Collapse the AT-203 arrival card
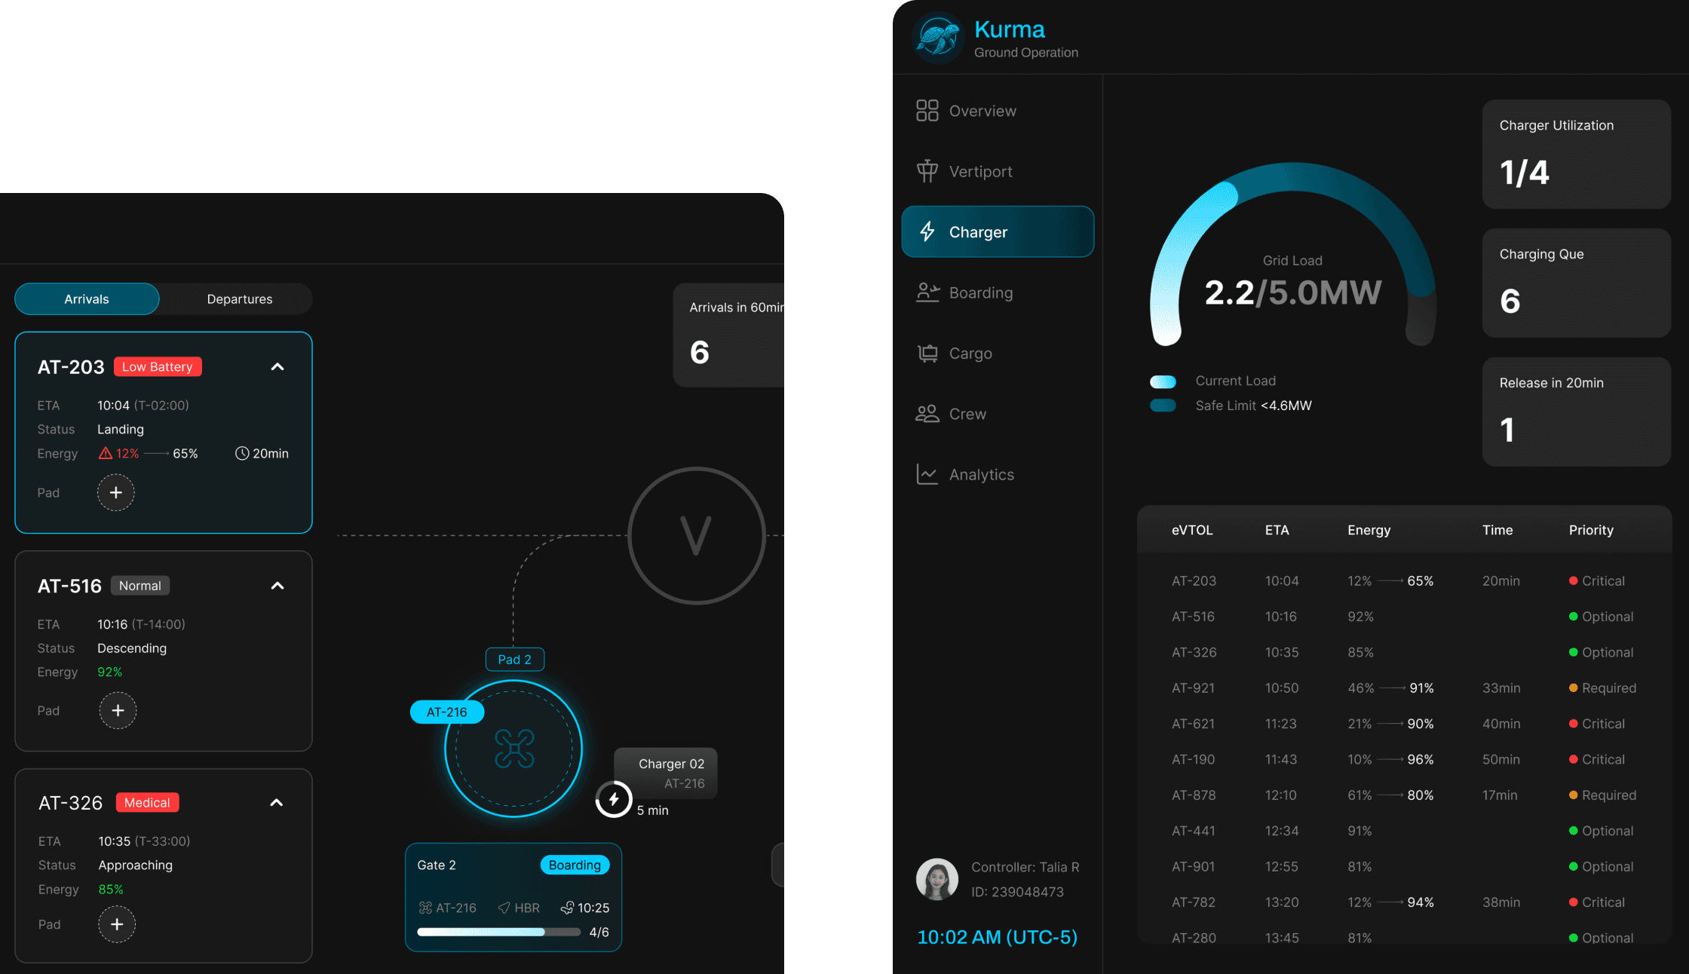The width and height of the screenshot is (1689, 974). click(x=277, y=367)
